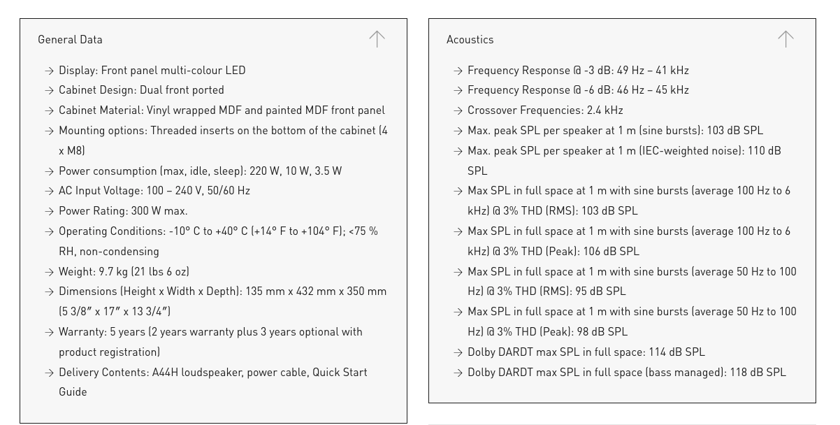Click the Cabinet Material specification text
This screenshot has width=840, height=425.
tap(222, 110)
